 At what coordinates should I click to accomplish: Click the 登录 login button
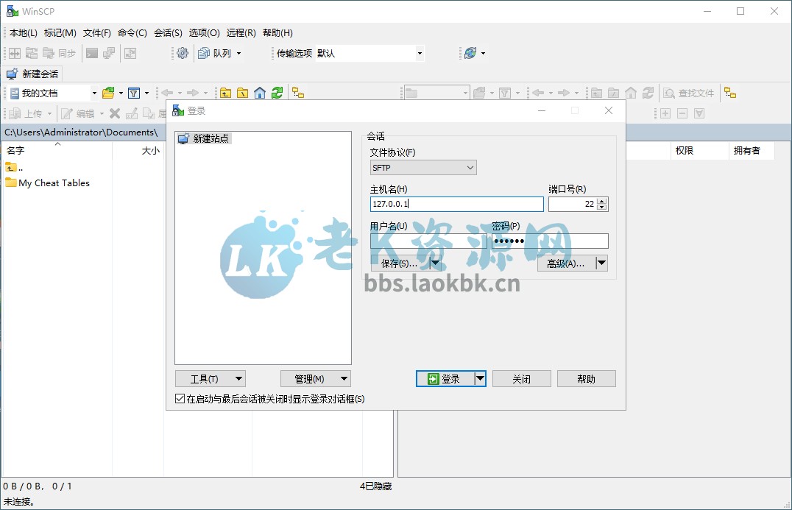click(x=445, y=379)
